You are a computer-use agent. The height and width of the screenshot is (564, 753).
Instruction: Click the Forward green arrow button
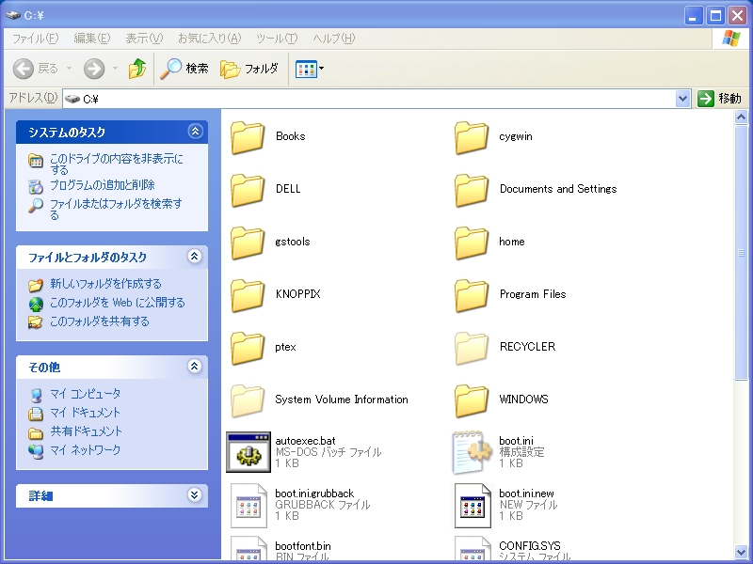(x=94, y=69)
